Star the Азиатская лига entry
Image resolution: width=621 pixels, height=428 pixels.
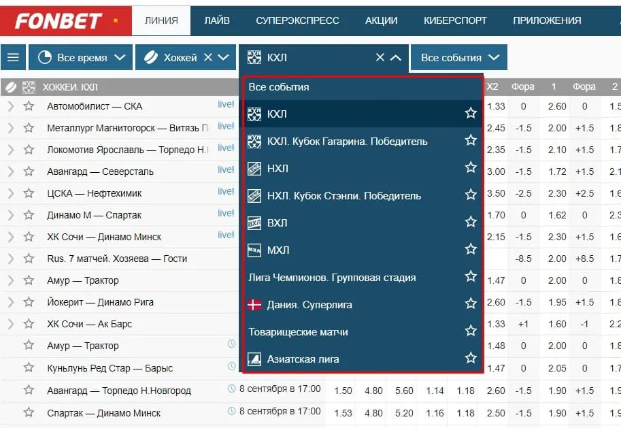click(471, 358)
